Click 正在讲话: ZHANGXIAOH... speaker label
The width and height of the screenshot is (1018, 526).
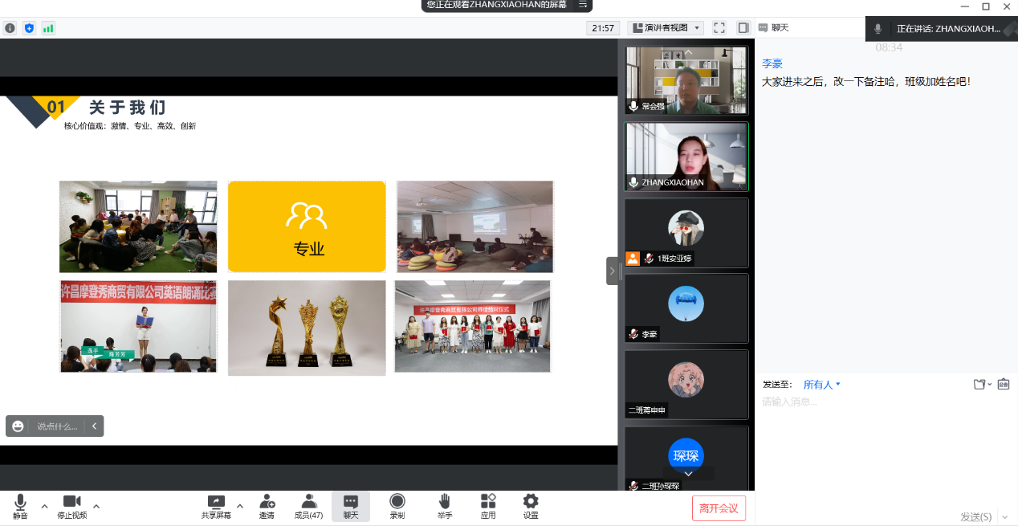949,28
